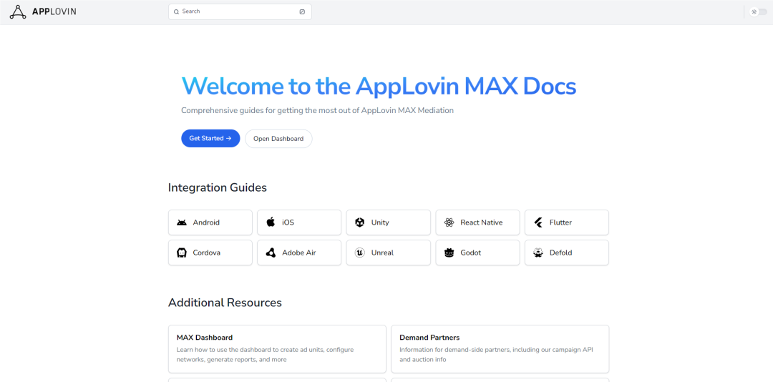
Task: Click the AppLovin logo in the header
Action: click(x=43, y=12)
